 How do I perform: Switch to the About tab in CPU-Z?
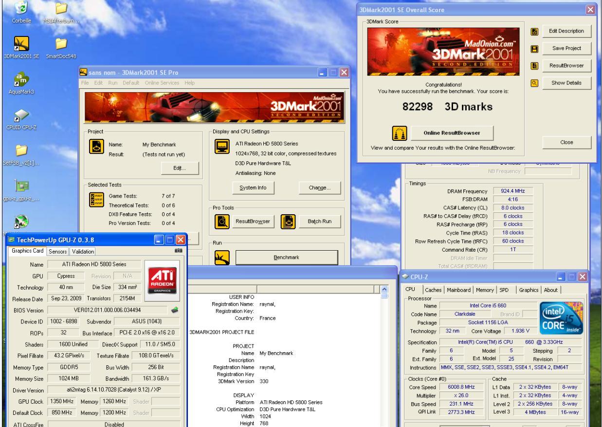551,290
